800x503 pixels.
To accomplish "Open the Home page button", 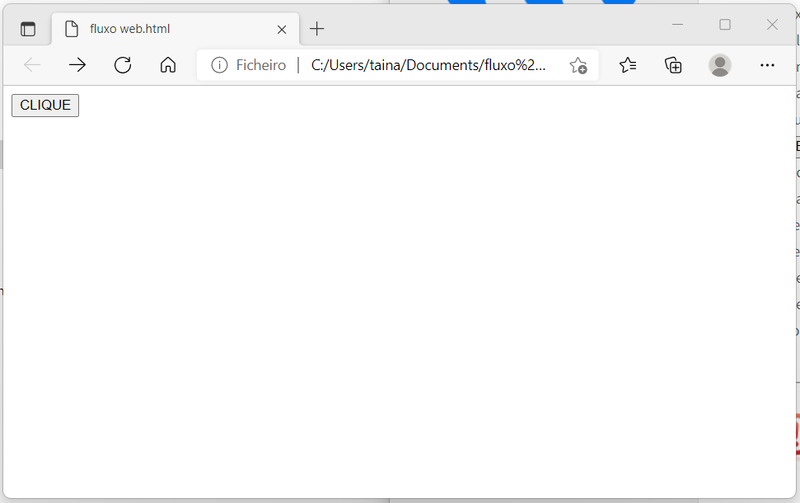I will tap(168, 65).
